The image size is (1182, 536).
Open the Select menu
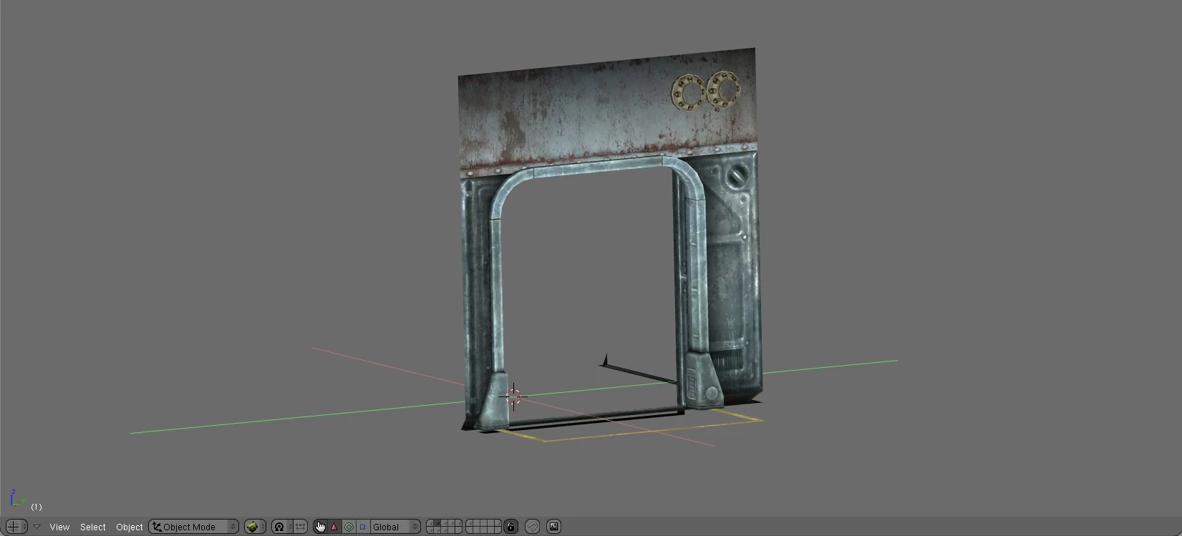[93, 527]
